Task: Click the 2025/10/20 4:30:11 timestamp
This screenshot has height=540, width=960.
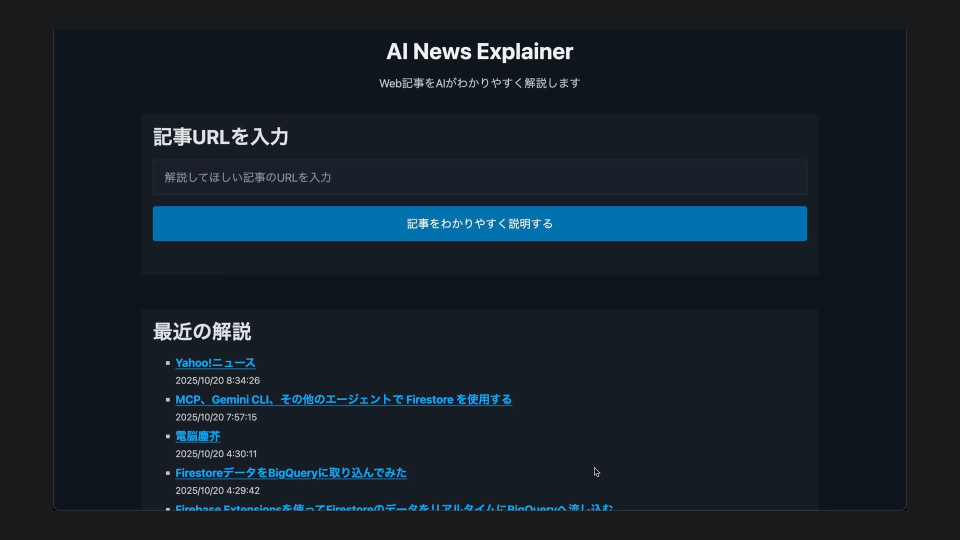Action: click(x=215, y=454)
